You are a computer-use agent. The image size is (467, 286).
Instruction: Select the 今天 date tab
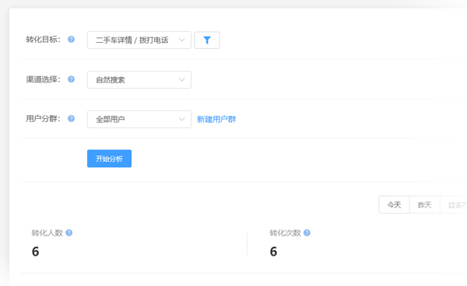(394, 205)
